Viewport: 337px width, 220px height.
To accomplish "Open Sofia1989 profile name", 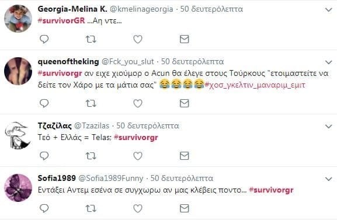I will [57, 178].
